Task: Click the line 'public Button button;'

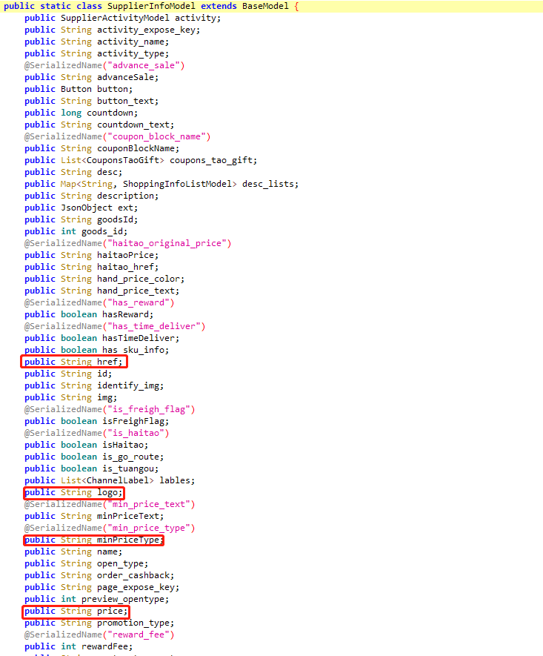Action: tap(79, 89)
